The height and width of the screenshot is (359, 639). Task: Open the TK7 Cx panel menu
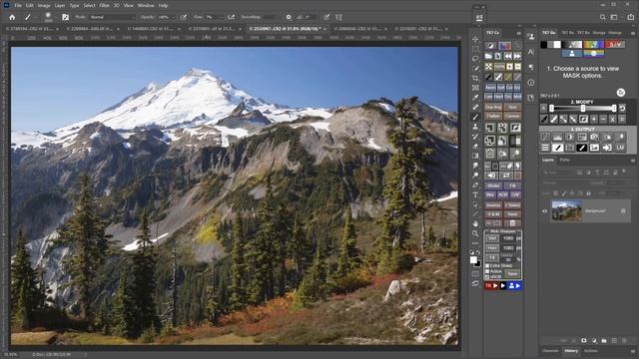point(519,33)
